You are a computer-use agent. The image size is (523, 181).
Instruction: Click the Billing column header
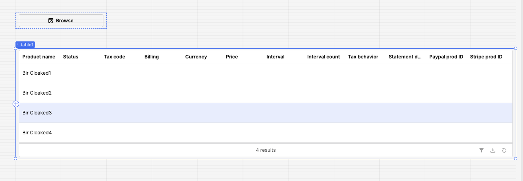pyautogui.click(x=151, y=57)
